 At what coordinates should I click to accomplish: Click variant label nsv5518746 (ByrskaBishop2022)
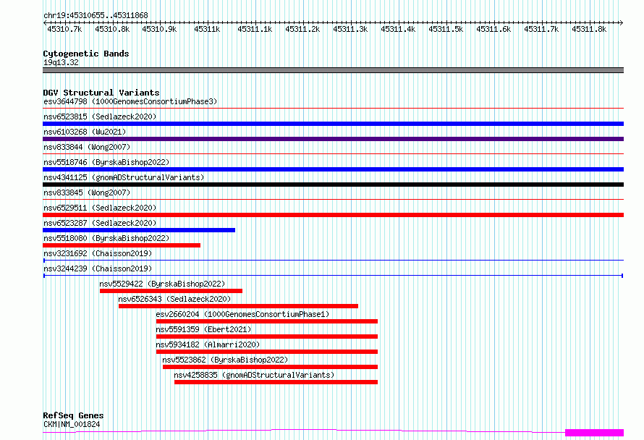tap(106, 162)
